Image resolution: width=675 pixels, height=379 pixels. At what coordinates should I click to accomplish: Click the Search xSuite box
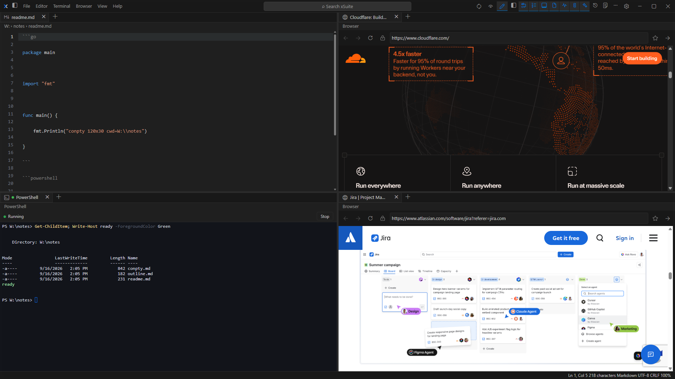(337, 6)
